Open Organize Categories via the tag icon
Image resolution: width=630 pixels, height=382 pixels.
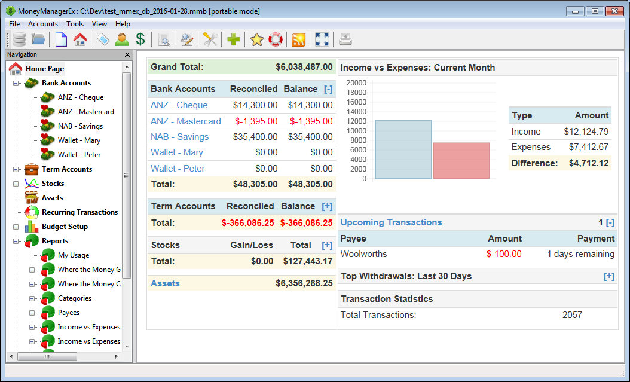[102, 39]
